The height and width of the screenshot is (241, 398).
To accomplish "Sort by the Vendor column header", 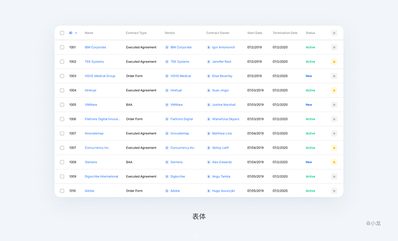I will (x=170, y=33).
